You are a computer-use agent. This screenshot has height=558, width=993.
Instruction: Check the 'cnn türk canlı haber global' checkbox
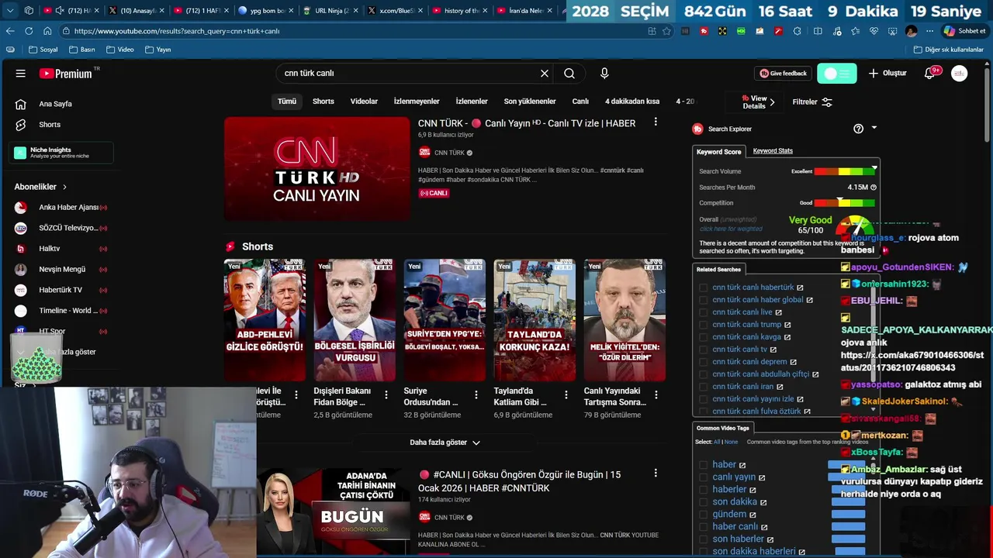point(704,300)
